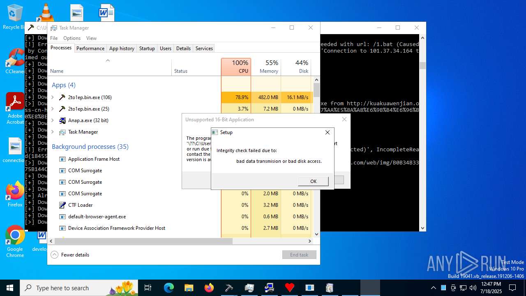Switch to the Startup tab

(147, 49)
